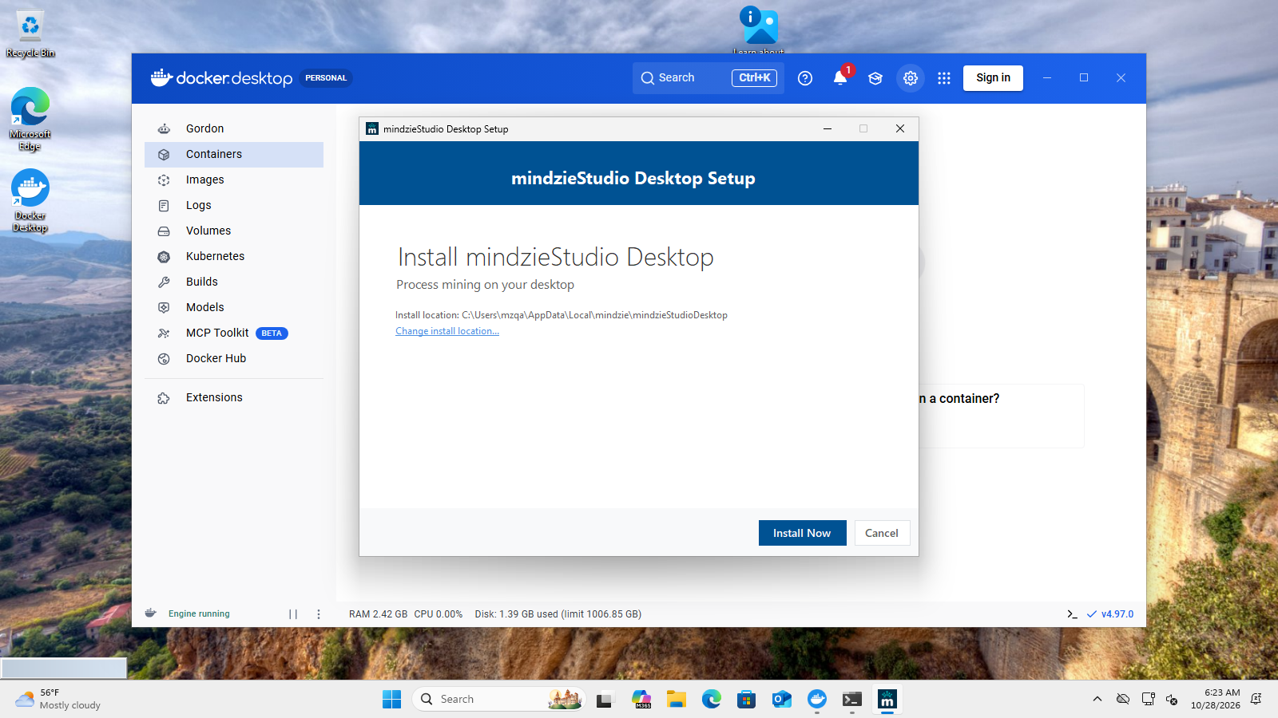Screen dimensions: 1278x718
Task: Click Engine running status text
Action: (x=199, y=614)
